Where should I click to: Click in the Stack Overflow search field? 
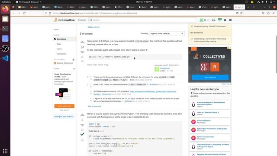tap(142, 20)
